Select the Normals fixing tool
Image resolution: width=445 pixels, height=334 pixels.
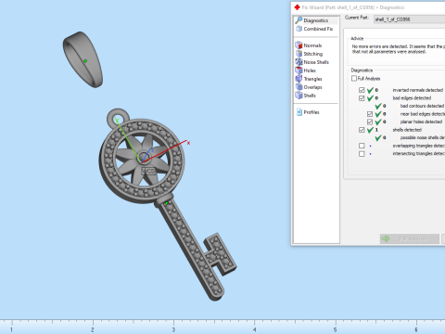tap(309, 45)
